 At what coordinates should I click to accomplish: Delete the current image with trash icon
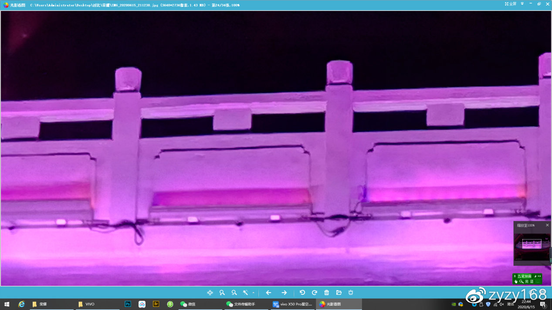(327, 293)
